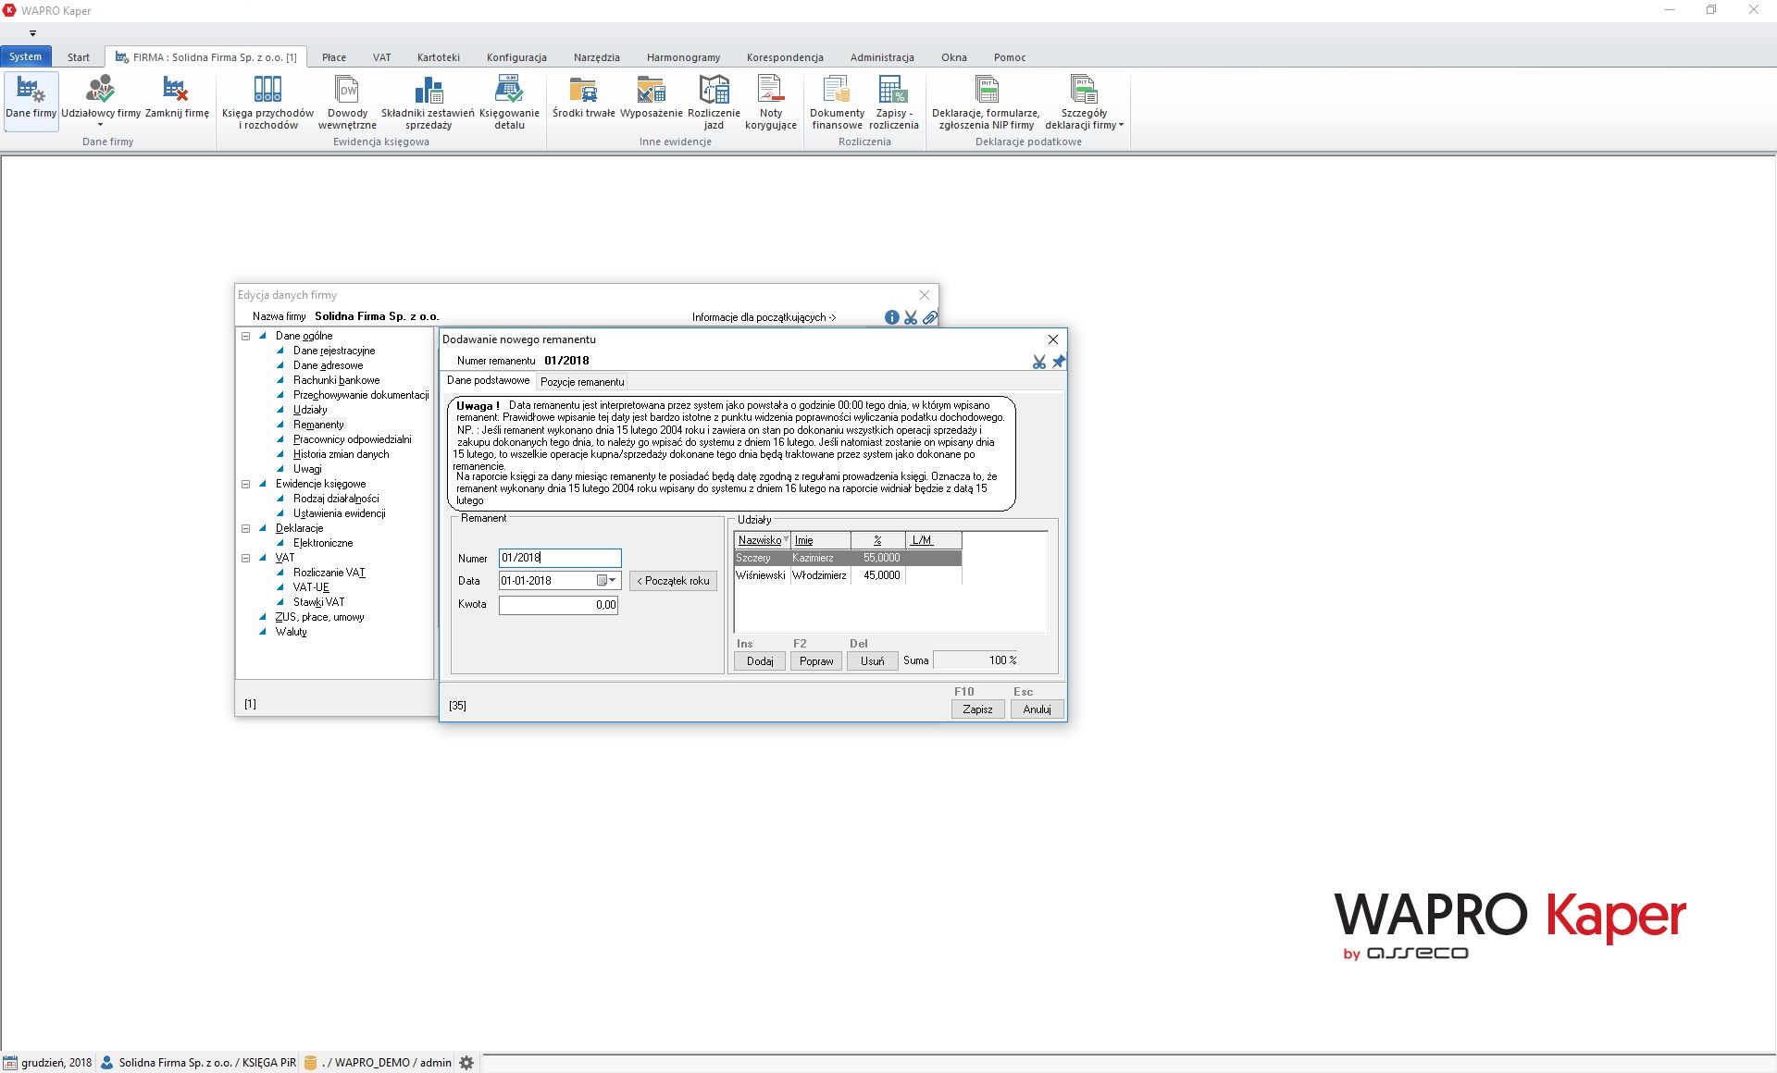Open Noty korygujące icon
The width and height of the screenshot is (1777, 1073).
770,102
